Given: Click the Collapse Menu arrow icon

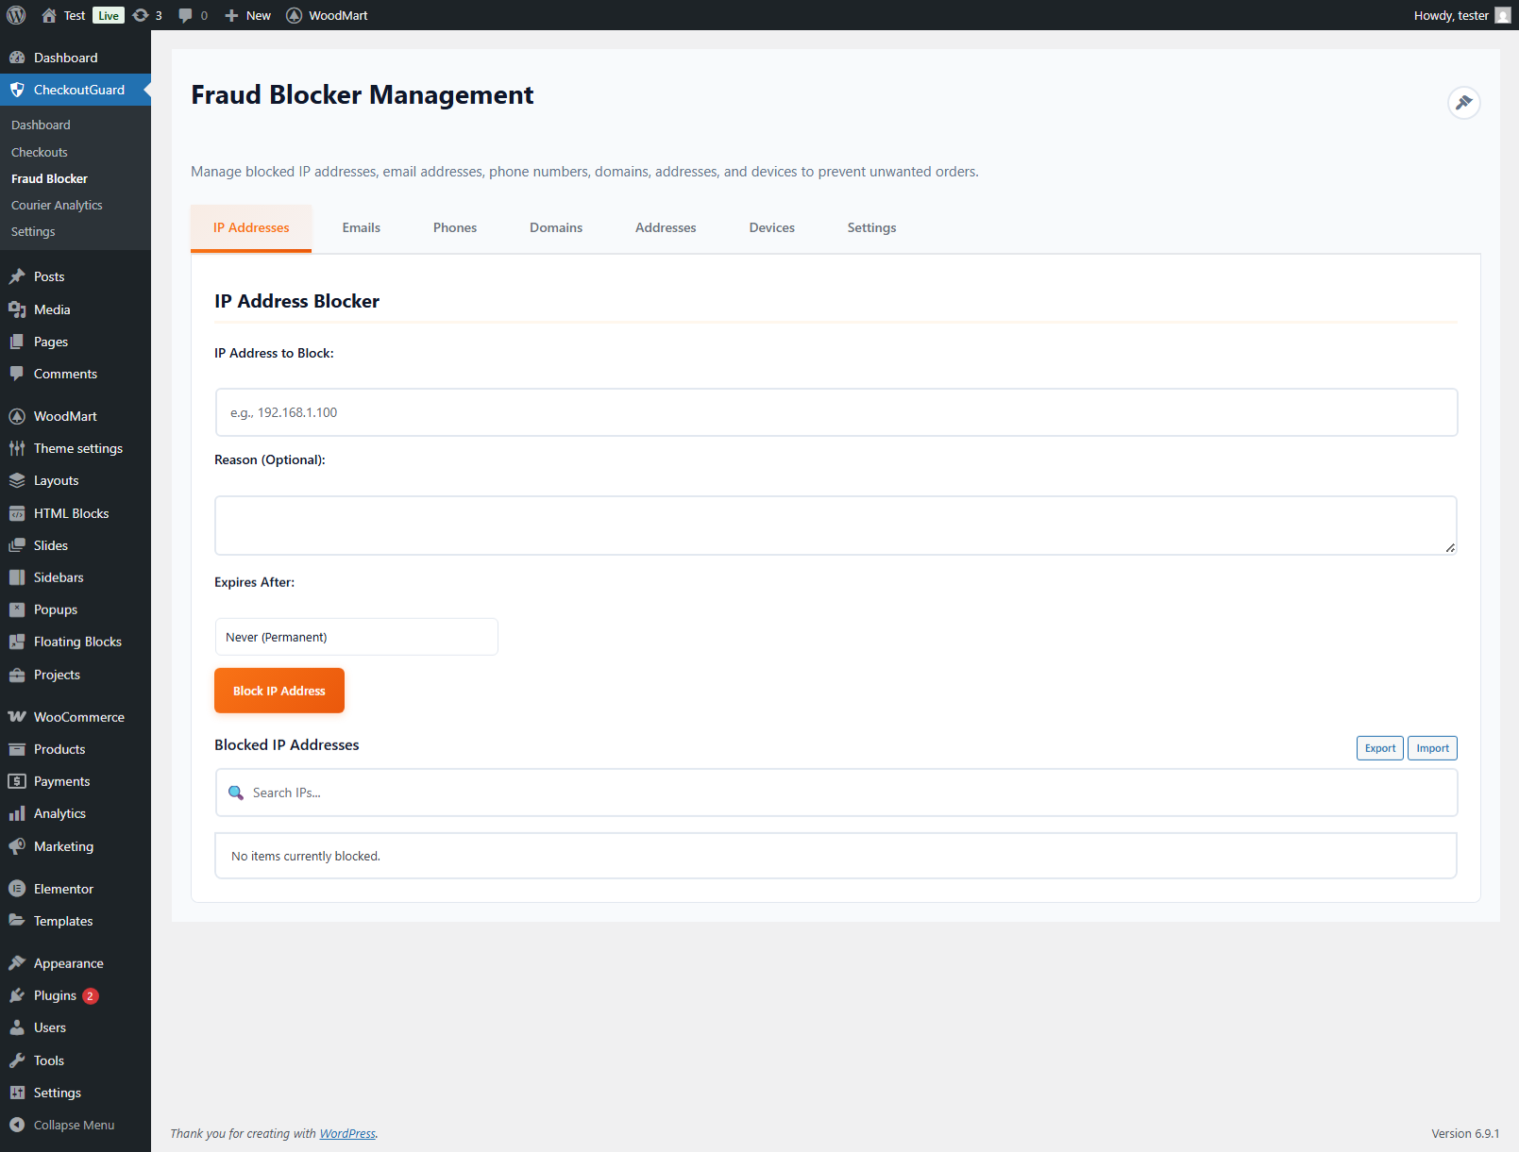Looking at the screenshot, I should (x=17, y=1125).
